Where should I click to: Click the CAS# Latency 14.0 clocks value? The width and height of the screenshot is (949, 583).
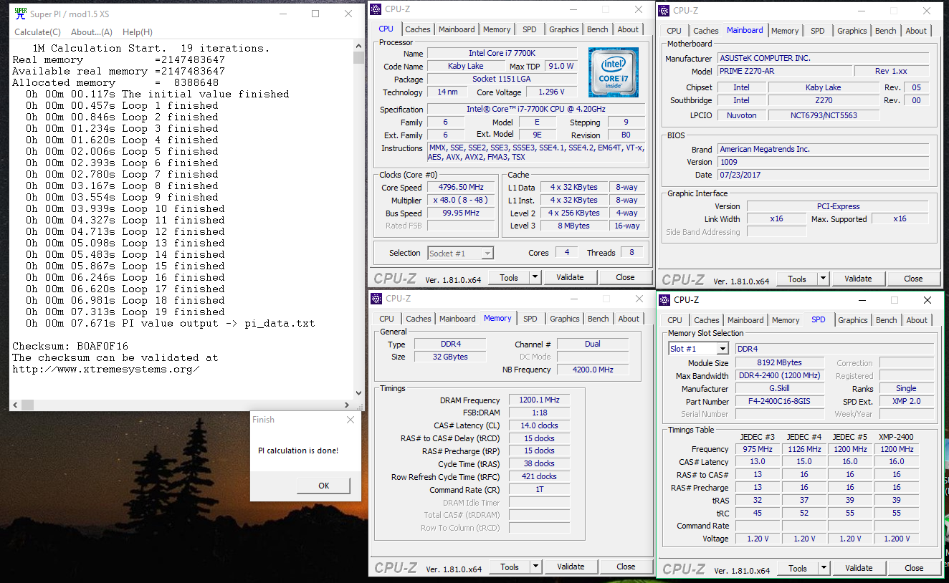(539, 425)
